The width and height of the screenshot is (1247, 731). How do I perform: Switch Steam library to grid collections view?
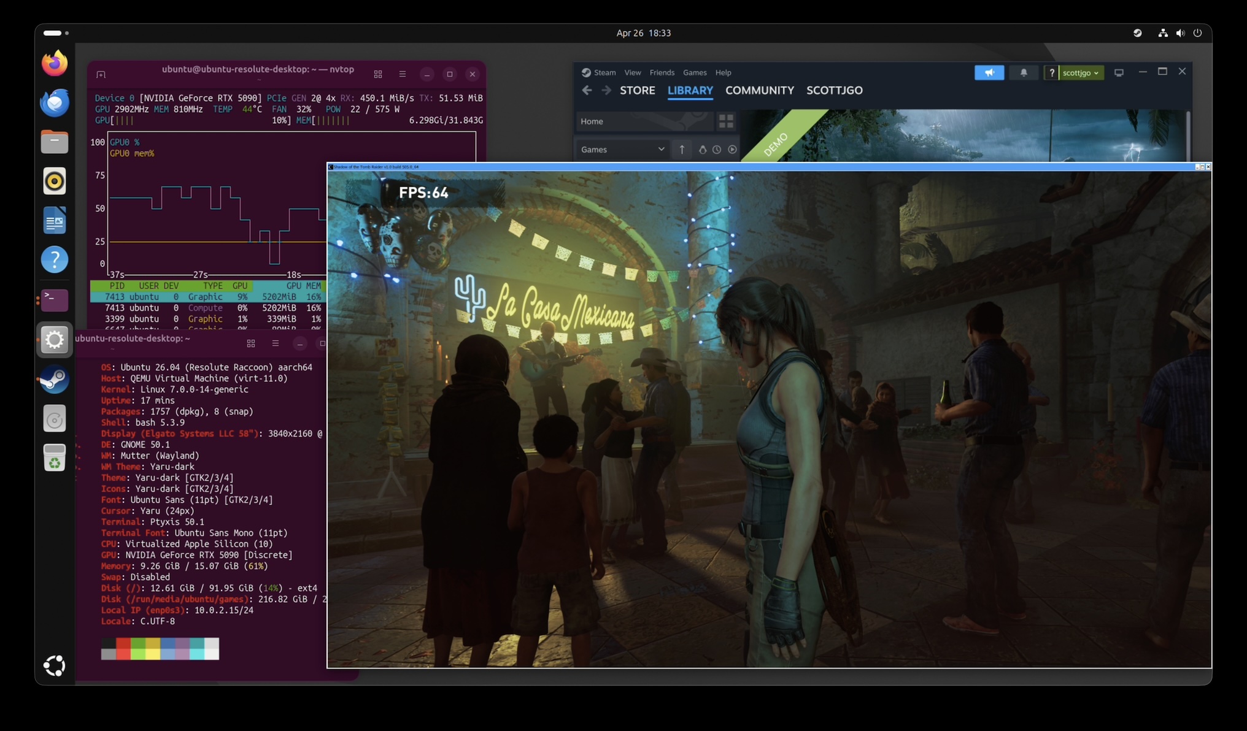726,121
